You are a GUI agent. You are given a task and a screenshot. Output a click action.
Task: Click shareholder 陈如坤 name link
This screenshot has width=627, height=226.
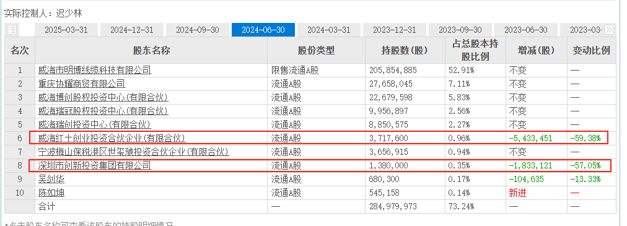pos(51,193)
